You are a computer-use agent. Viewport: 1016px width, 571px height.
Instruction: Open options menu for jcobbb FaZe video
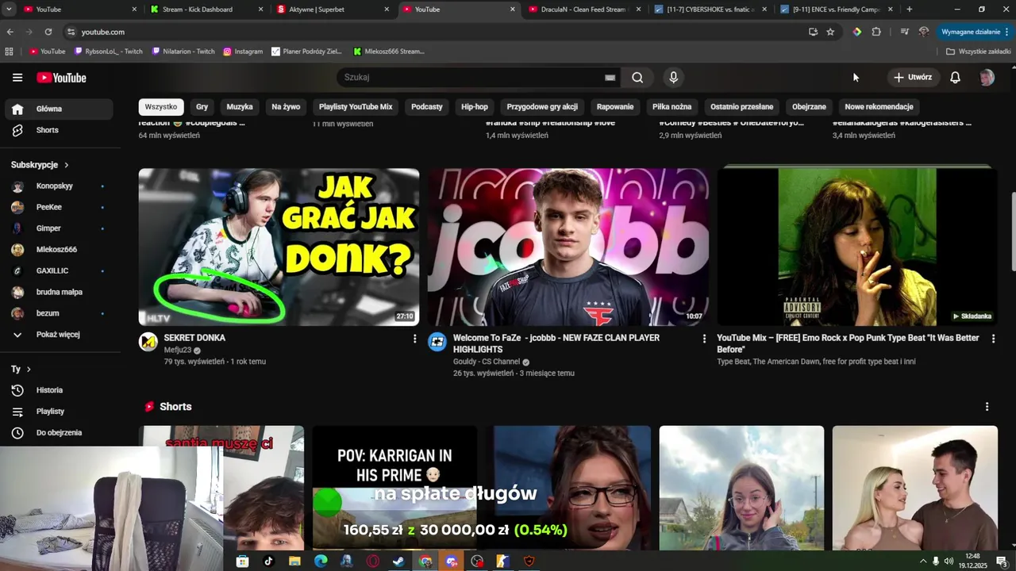coord(704,339)
